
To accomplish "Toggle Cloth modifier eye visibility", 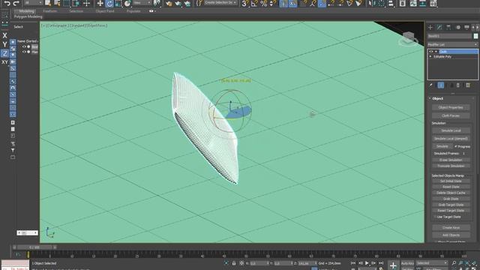I will point(431,52).
